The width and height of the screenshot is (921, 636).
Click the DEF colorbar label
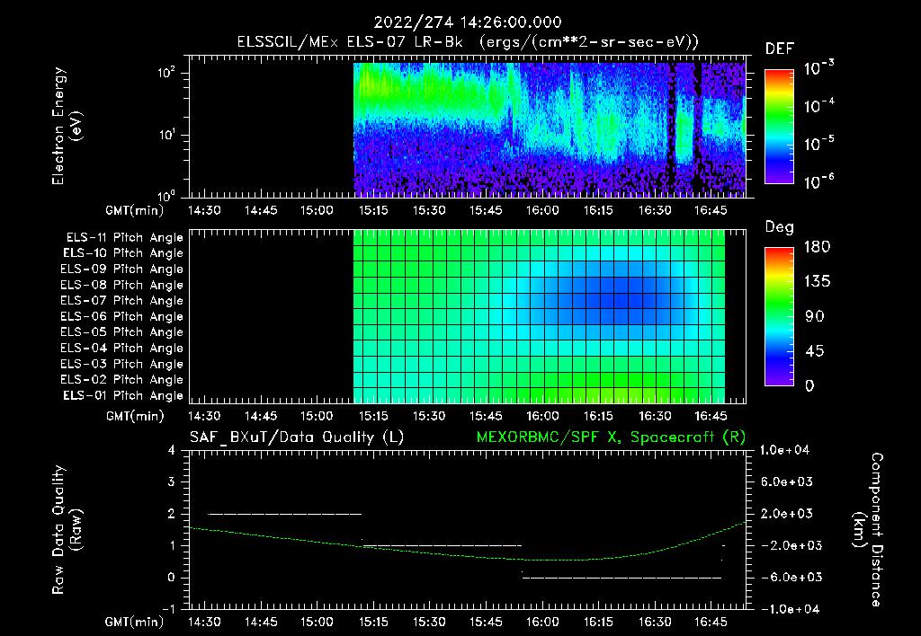click(779, 49)
